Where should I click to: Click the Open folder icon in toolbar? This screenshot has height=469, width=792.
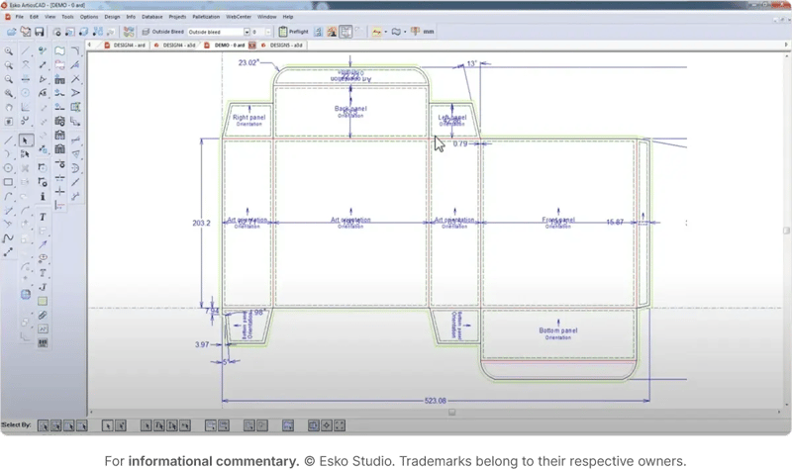pyautogui.click(x=24, y=32)
